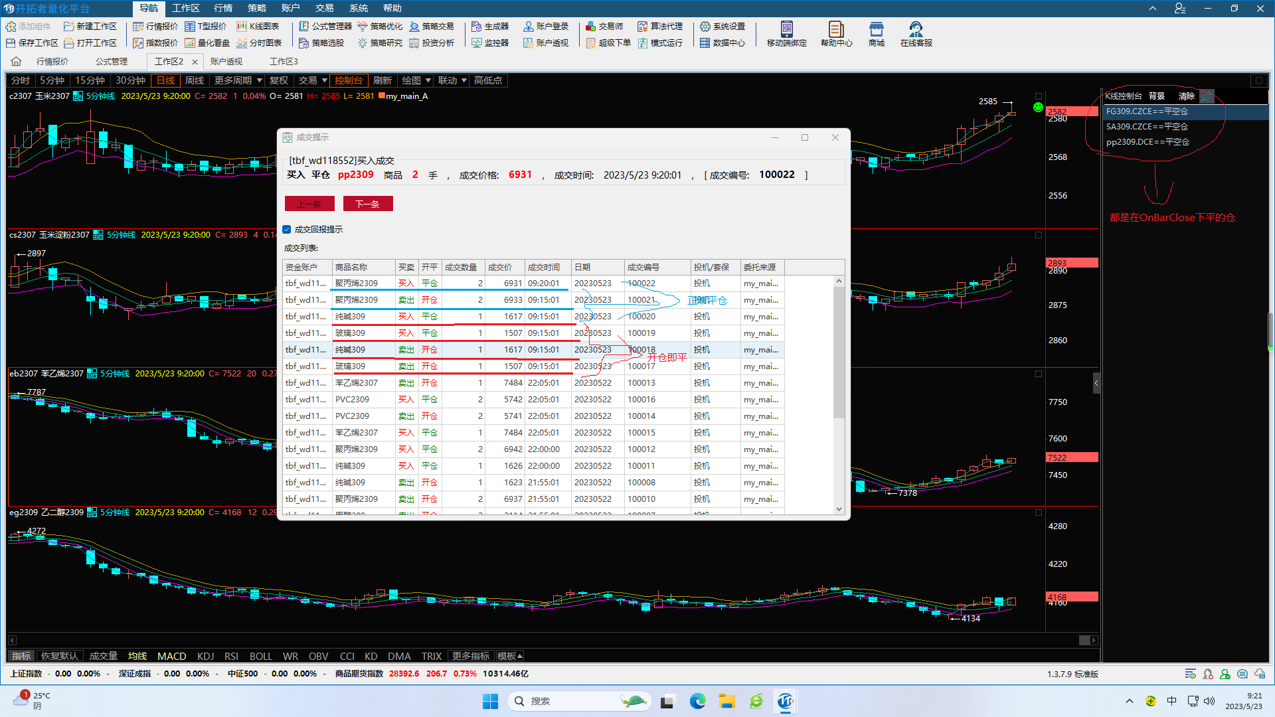Toggle the 均线 moving average indicator
The height and width of the screenshot is (717, 1275).
[x=137, y=656]
